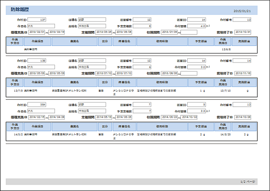Select the 作付面積 field showing 3.3

pos(197,110)
